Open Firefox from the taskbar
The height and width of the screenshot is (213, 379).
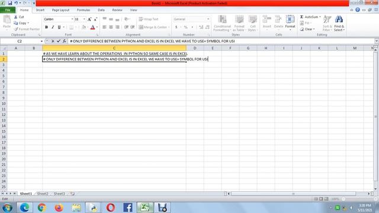pyautogui.click(x=59, y=208)
